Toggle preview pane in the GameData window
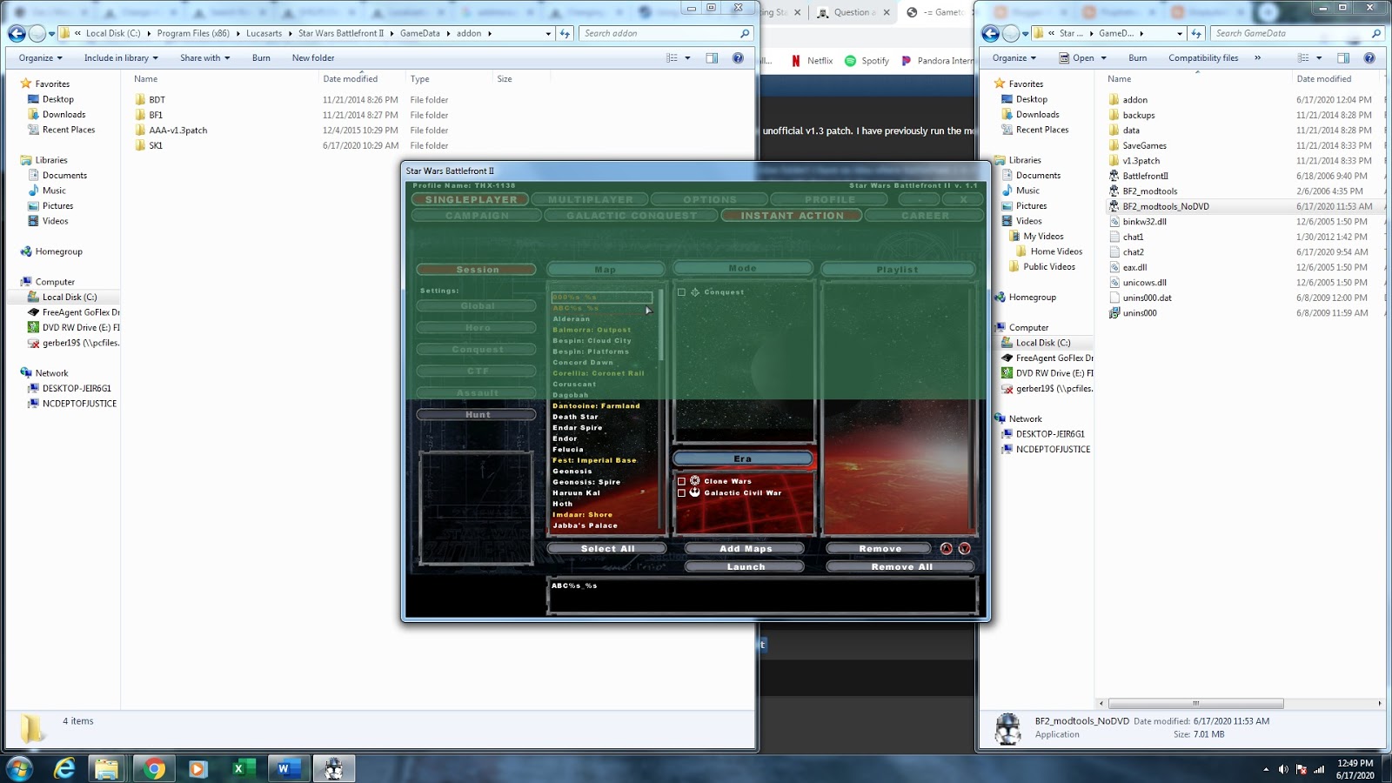 pyautogui.click(x=1343, y=58)
